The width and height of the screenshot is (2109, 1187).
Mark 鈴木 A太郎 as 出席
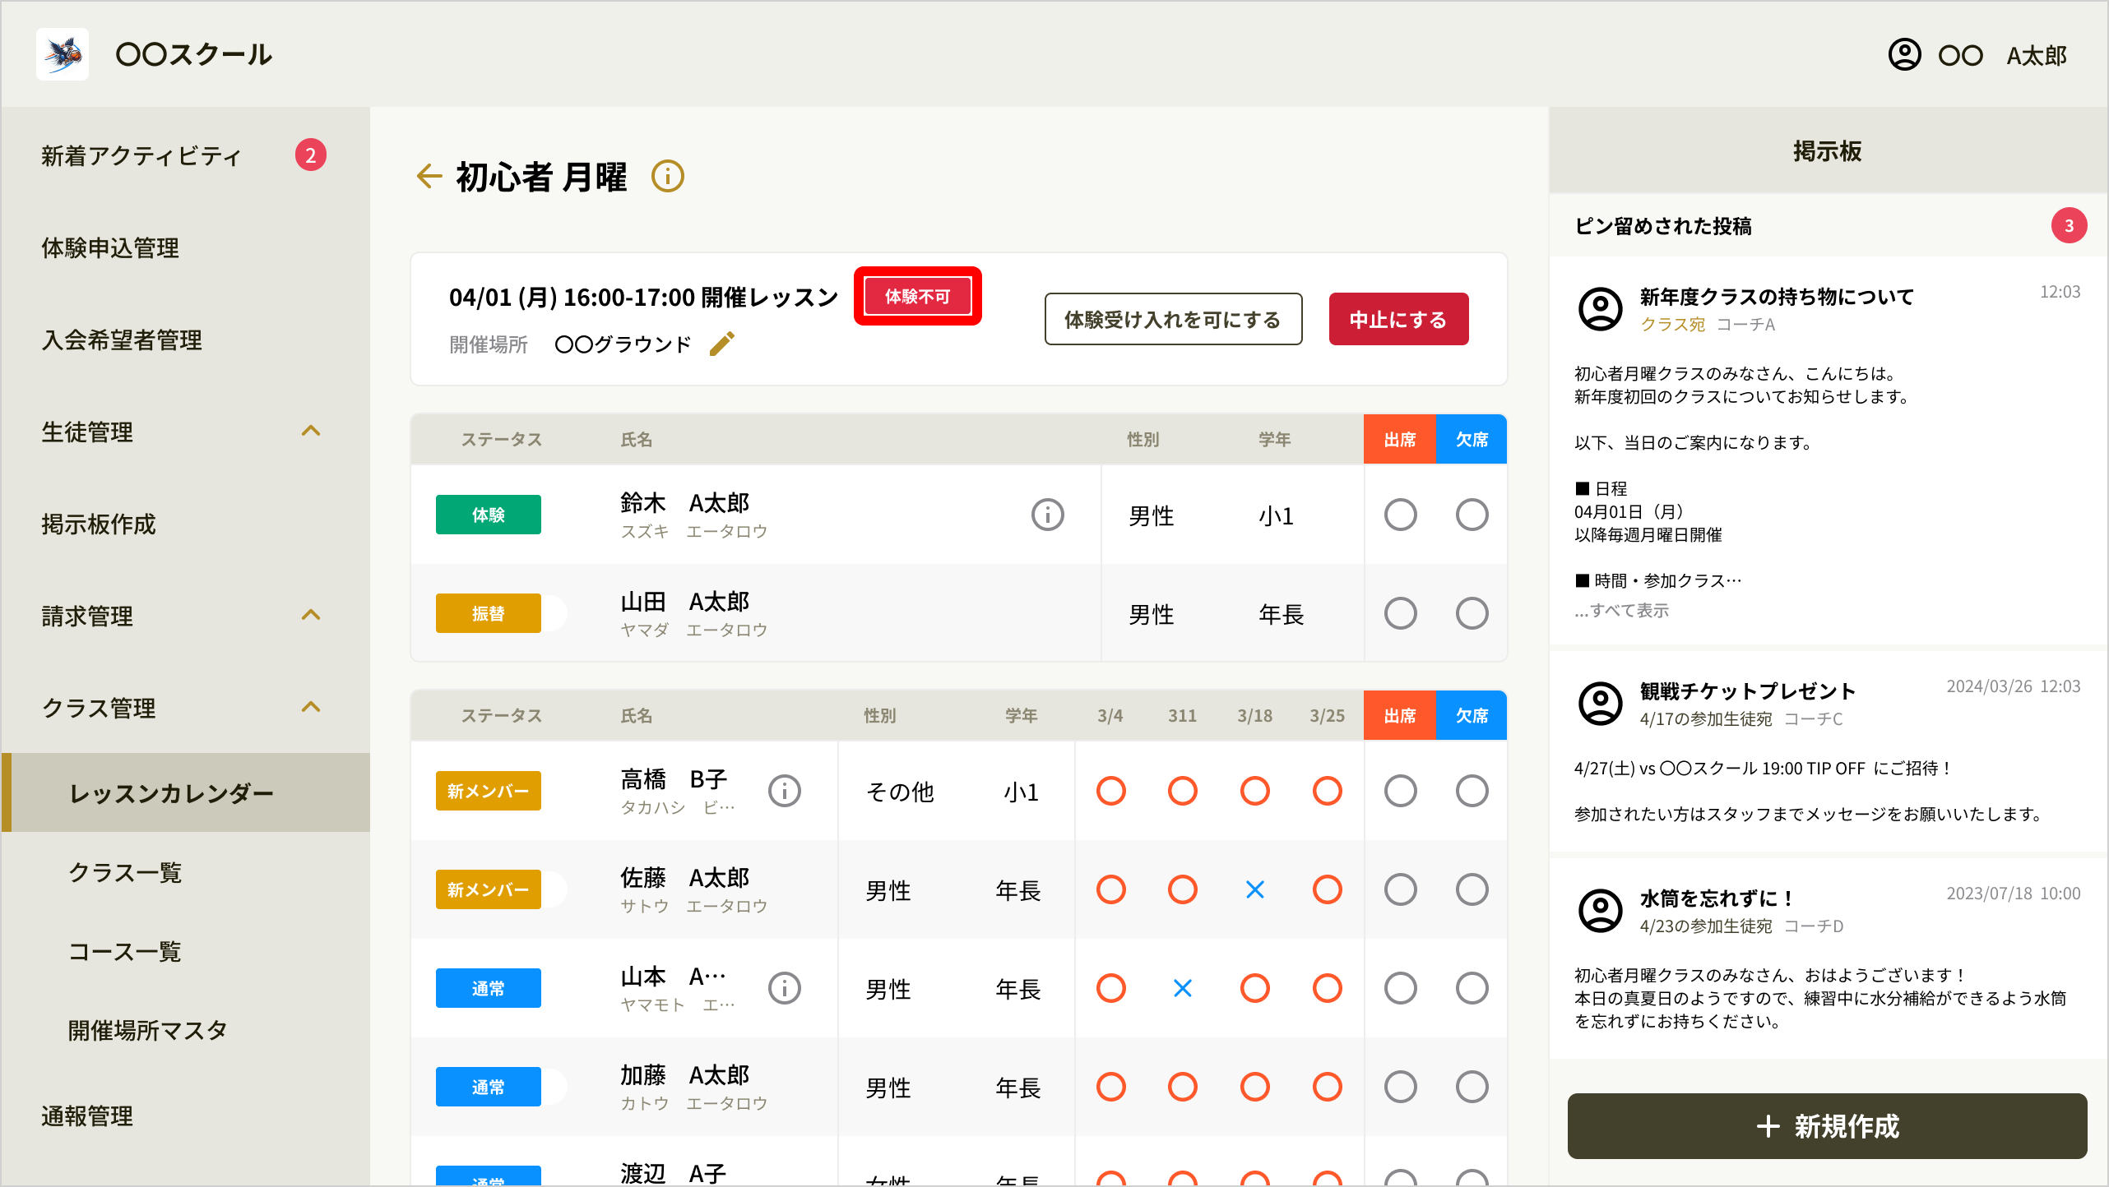click(1400, 515)
